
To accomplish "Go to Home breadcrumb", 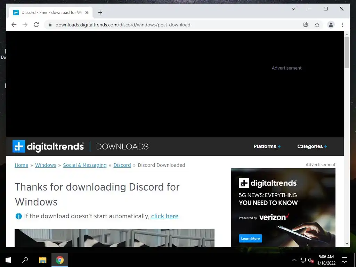I will pos(21,165).
